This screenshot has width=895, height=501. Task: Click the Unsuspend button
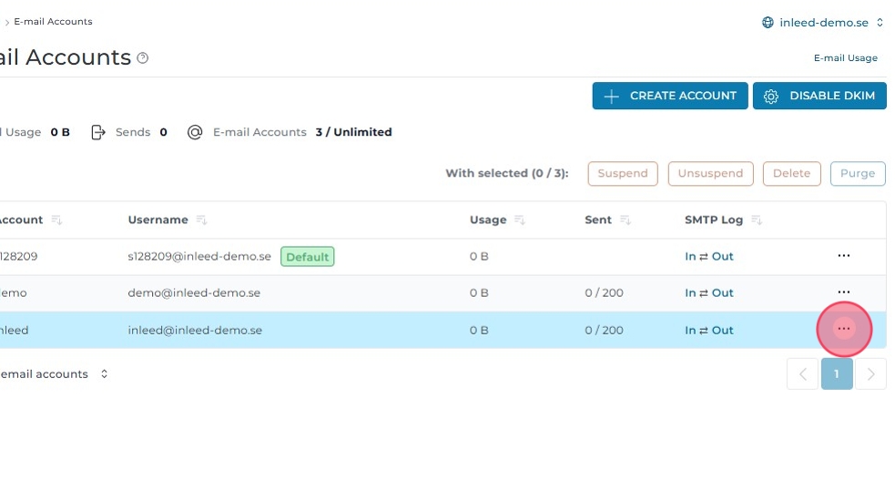710,173
